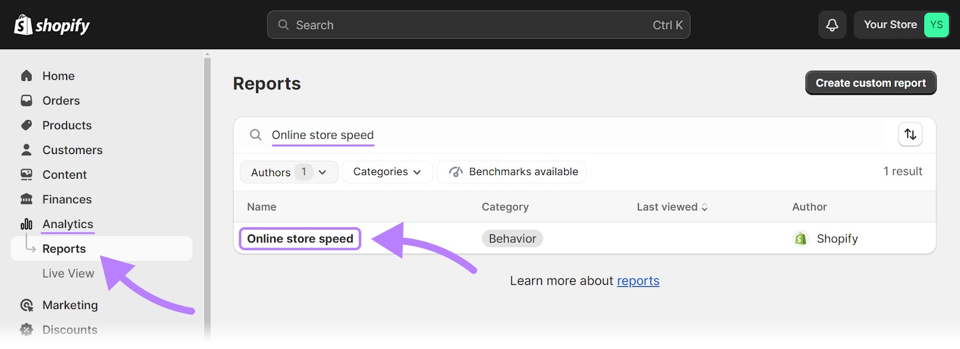Toggle the Benchmarks available filter
Viewport: 960px width, 349px height.
tap(511, 172)
